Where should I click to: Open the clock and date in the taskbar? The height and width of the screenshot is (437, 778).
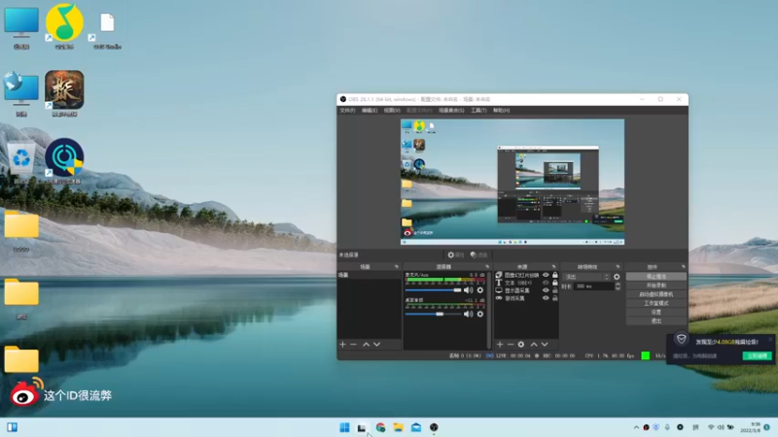[x=751, y=427]
